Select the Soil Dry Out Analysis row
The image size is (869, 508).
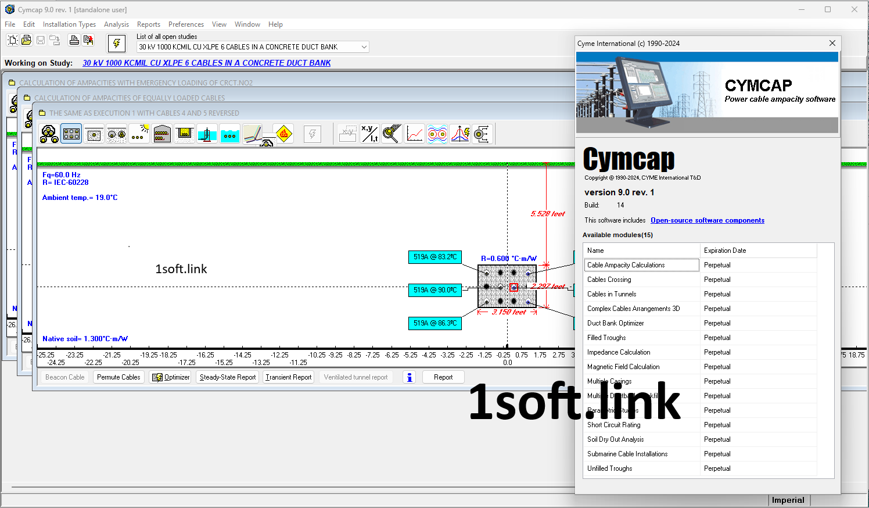700,439
